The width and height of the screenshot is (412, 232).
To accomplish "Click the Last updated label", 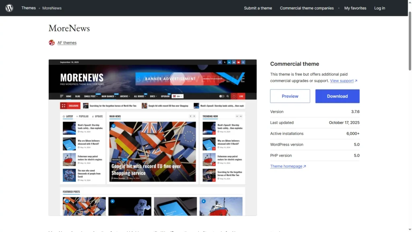I will pos(282,122).
